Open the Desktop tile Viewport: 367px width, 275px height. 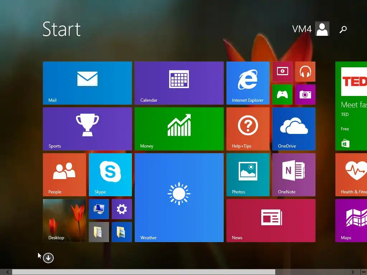pos(65,221)
